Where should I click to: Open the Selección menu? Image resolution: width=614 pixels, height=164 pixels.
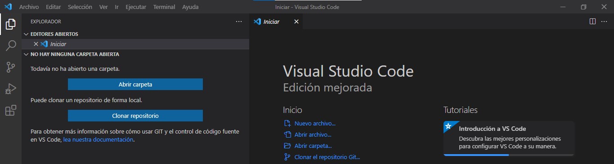80,7
